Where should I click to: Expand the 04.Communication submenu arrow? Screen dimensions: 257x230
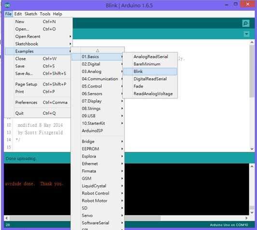(x=122, y=79)
